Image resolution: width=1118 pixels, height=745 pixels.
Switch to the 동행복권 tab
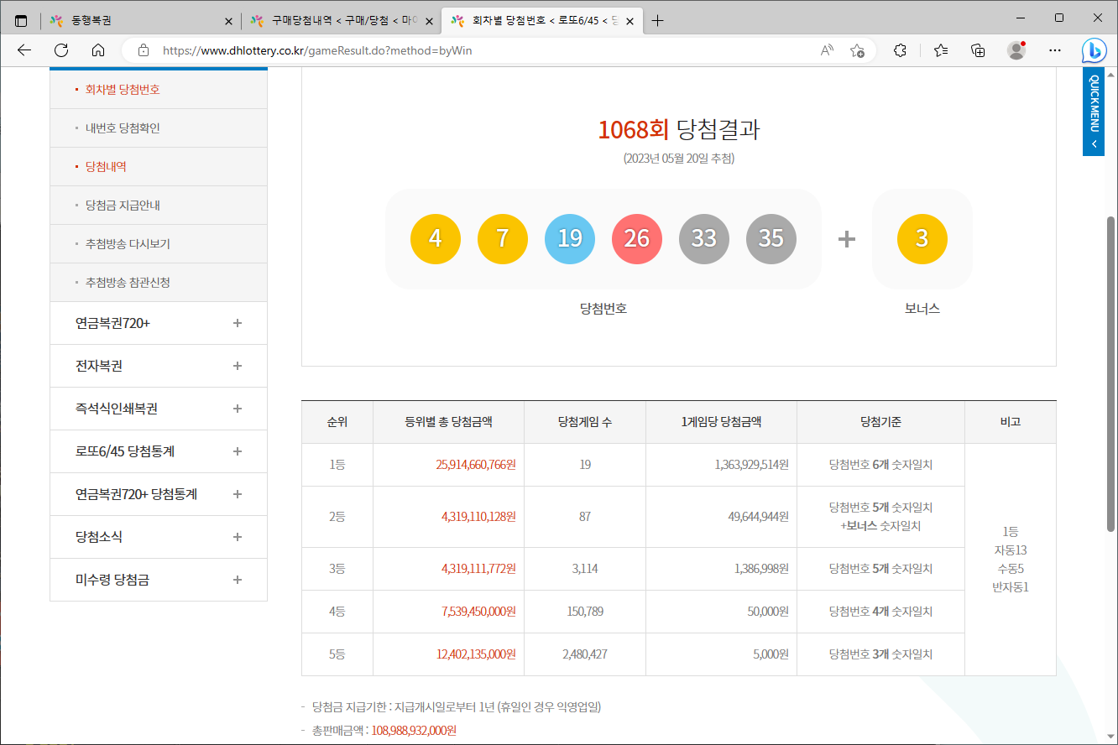click(x=140, y=21)
